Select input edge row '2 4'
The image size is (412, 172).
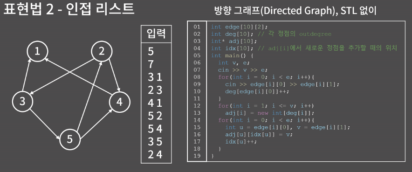(x=155, y=154)
